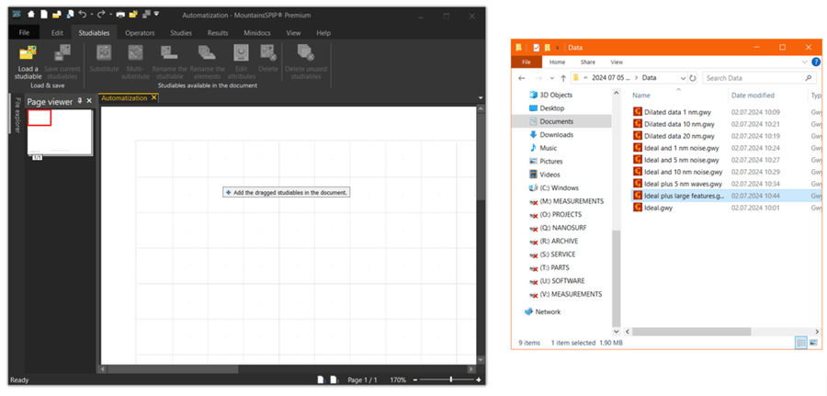
Task: Open Recent locations dropdown in Explorer
Action: tap(552, 78)
